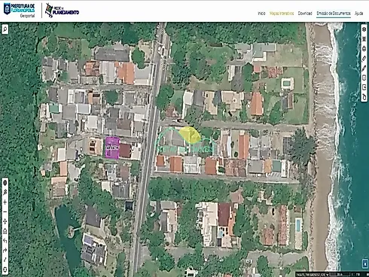Open the coordinate system dropdown arrow
Screen dimensions: 369x277
point(328,275)
